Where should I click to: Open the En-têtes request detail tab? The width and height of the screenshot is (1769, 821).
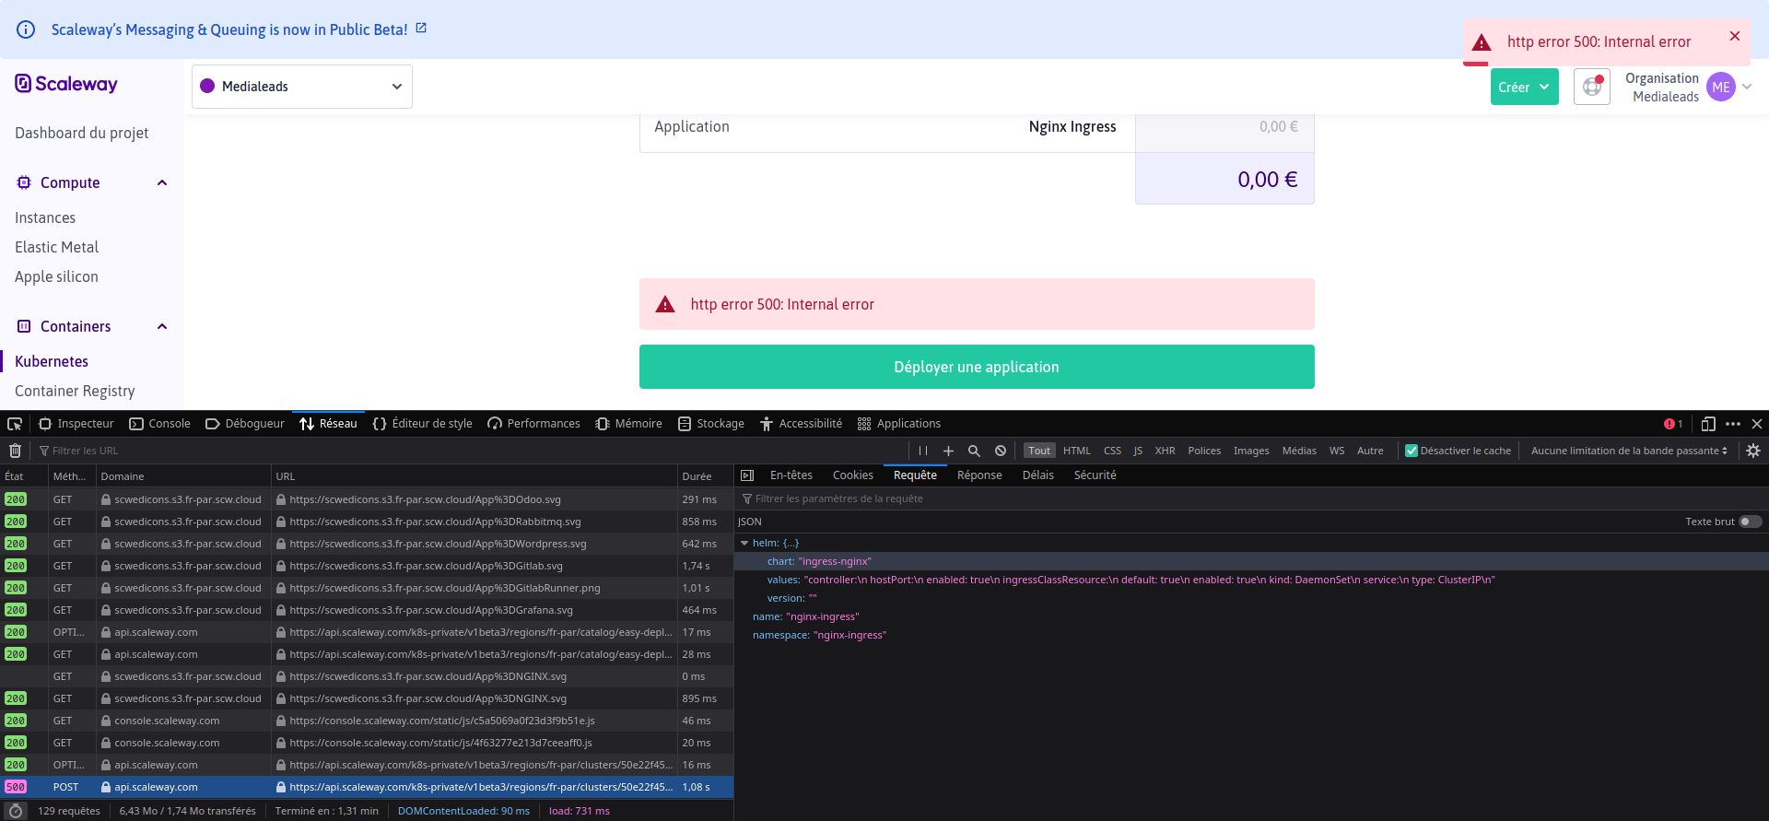[x=791, y=475]
